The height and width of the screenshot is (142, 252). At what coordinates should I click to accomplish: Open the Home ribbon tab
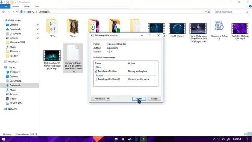point(16,6)
